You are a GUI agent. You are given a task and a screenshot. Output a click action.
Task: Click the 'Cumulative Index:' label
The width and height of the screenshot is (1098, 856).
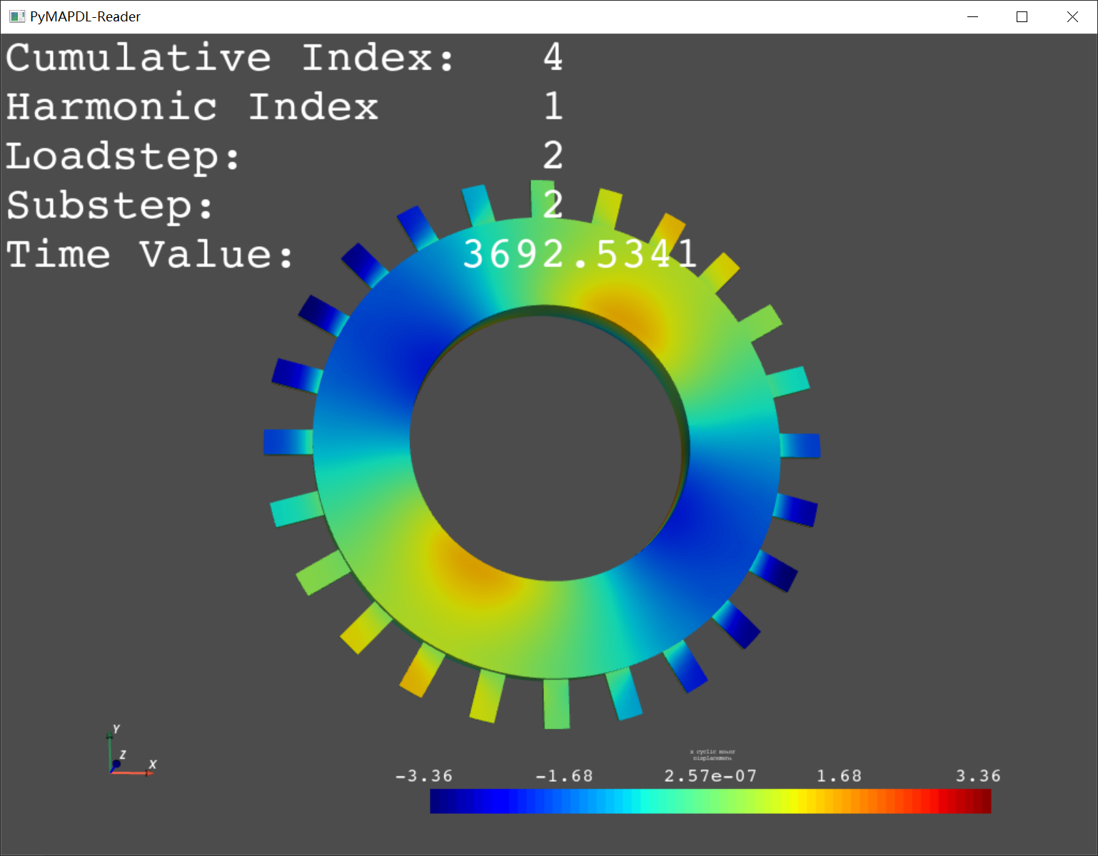(231, 57)
